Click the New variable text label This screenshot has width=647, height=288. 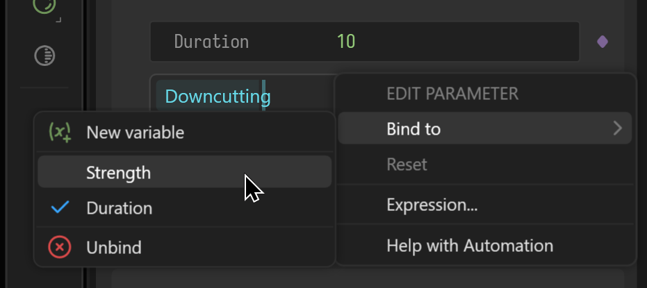[x=135, y=133]
